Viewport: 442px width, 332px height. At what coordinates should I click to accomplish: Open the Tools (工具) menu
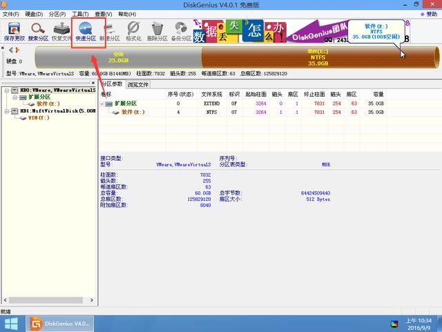(80, 14)
